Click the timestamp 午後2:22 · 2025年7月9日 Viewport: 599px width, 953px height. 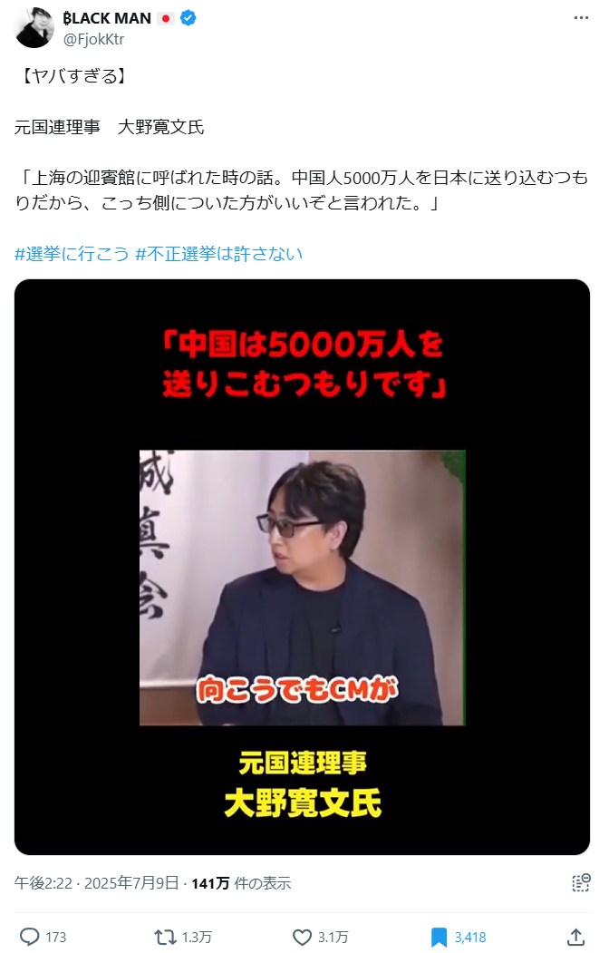[x=97, y=882]
